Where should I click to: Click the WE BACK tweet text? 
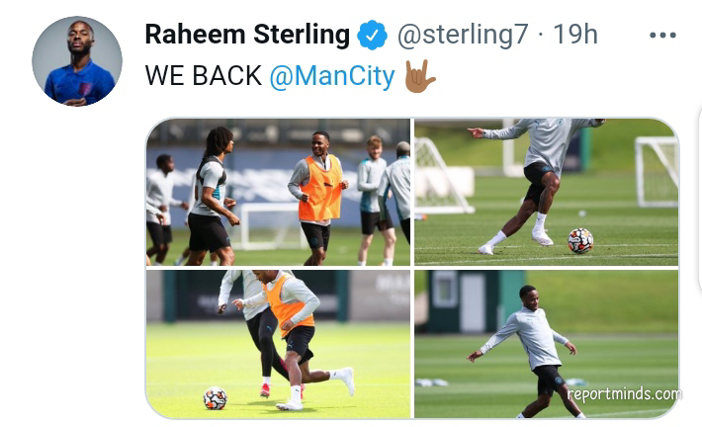(203, 76)
